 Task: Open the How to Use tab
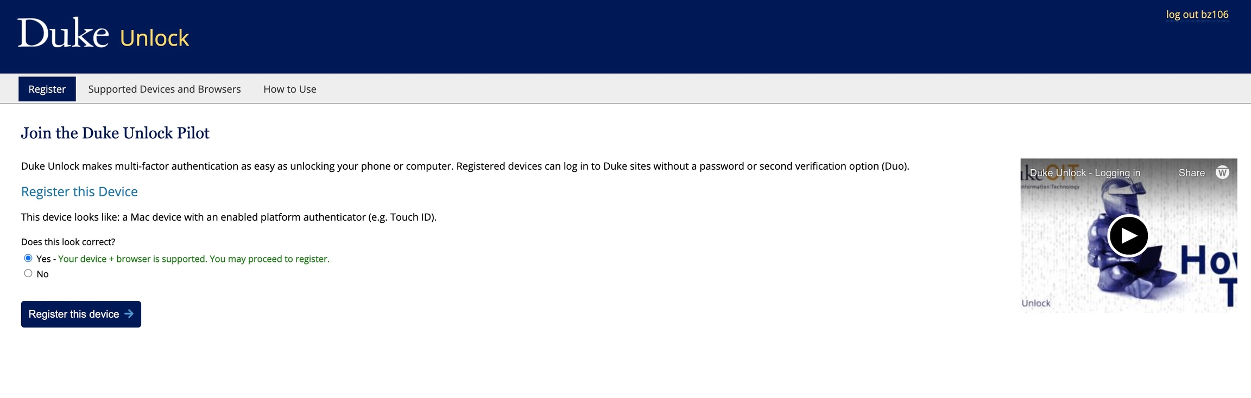click(x=289, y=89)
